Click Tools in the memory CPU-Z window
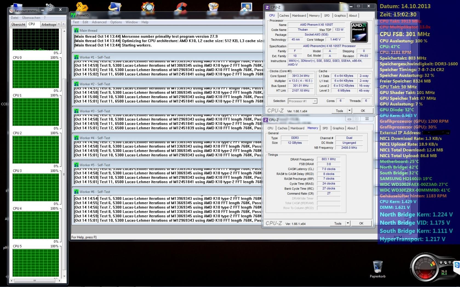This screenshot has height=287, width=460. pos(338,223)
